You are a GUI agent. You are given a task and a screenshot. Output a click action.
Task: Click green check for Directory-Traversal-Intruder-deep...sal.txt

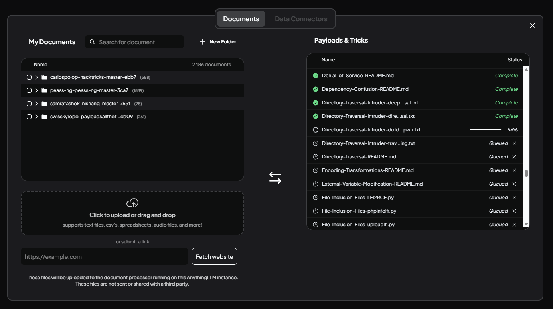click(x=316, y=103)
